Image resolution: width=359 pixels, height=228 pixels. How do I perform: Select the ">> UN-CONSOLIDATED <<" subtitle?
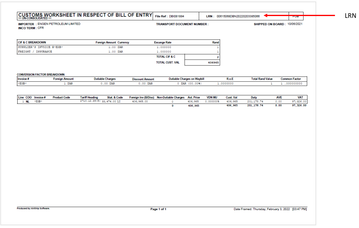[x=35, y=18]
